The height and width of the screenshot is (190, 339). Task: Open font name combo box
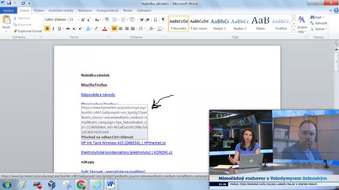click(56, 20)
